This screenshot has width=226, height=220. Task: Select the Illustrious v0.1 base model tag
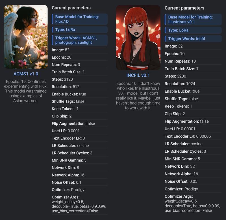(193, 20)
